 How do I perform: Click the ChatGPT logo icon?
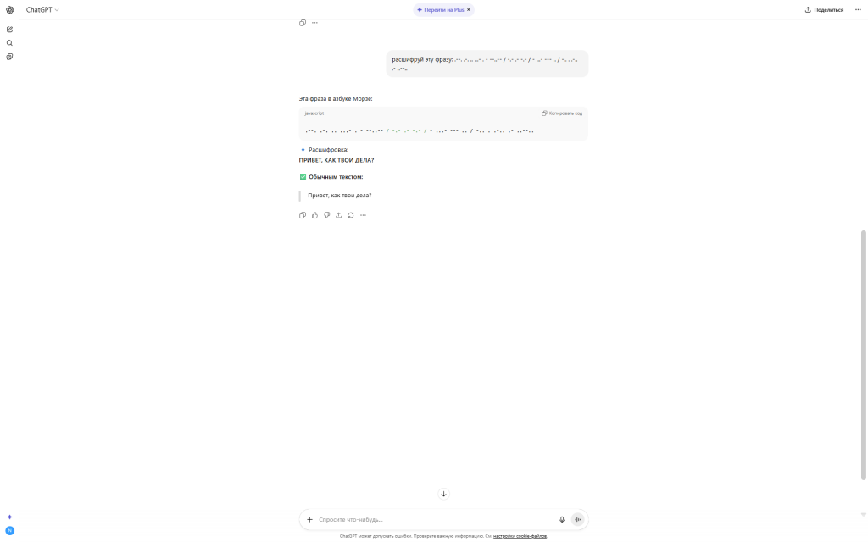[9, 10]
